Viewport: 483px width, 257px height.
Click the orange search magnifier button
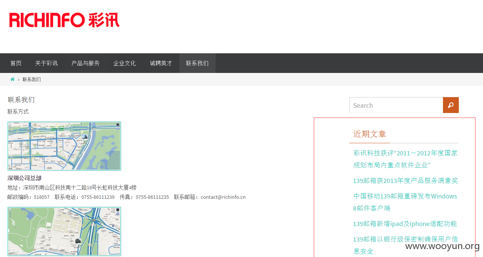point(451,105)
